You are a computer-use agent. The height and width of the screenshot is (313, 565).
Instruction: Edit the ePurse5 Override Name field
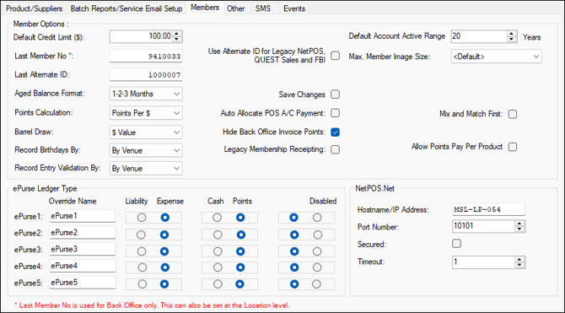click(83, 283)
